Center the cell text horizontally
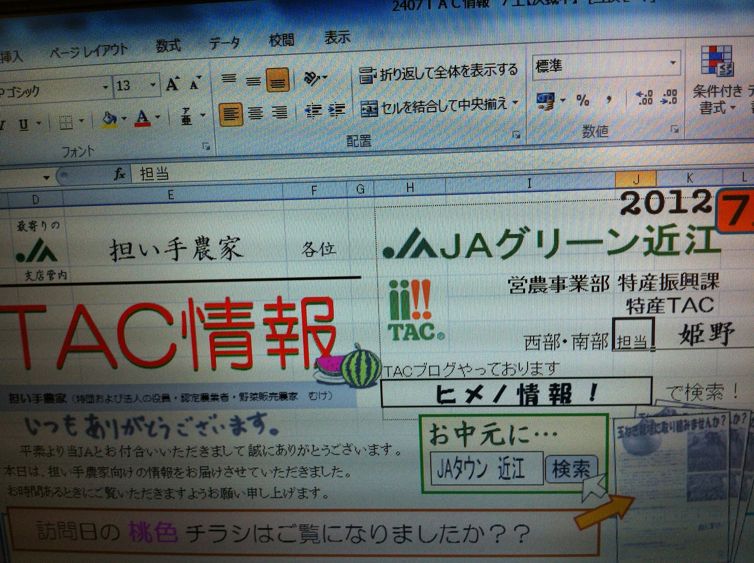Viewport: 754px width, 563px height. click(x=255, y=113)
